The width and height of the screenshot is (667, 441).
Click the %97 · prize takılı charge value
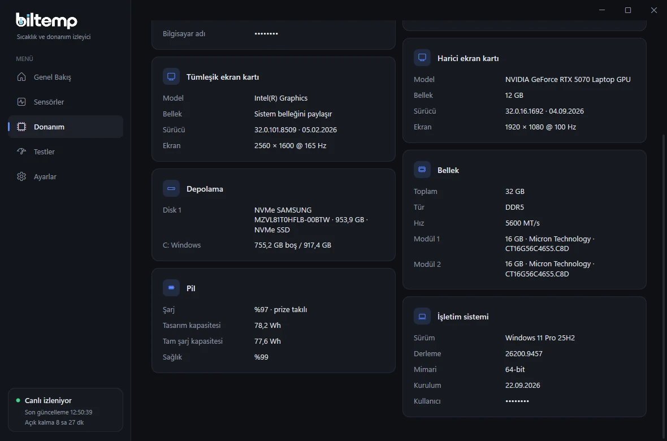click(x=281, y=309)
